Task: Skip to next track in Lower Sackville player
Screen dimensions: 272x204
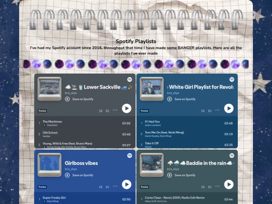Action: (x=107, y=111)
